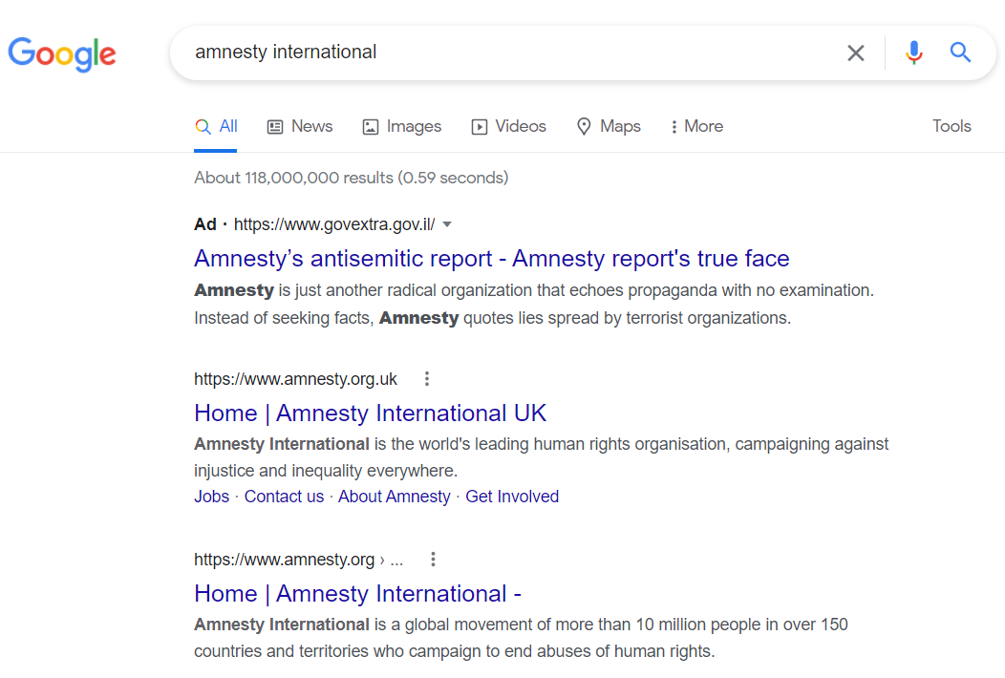Click the Contact us sitelink
This screenshot has height=678, width=1005.
click(284, 496)
